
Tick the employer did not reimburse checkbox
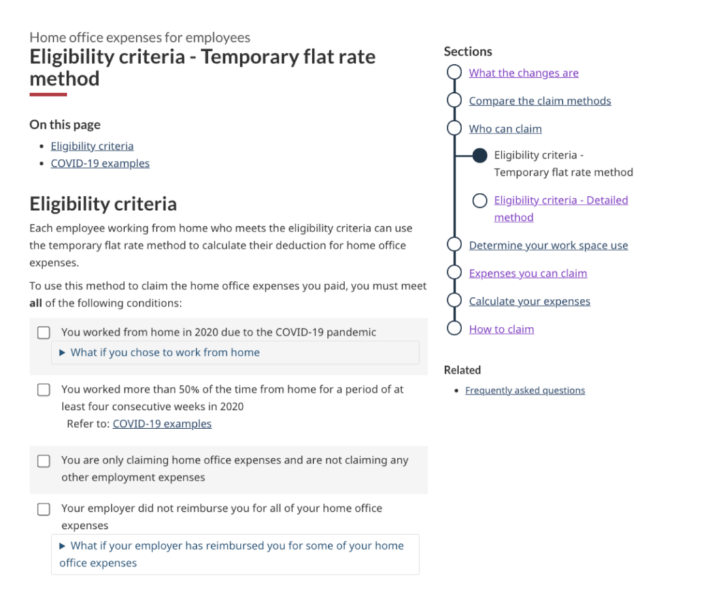pyautogui.click(x=44, y=509)
